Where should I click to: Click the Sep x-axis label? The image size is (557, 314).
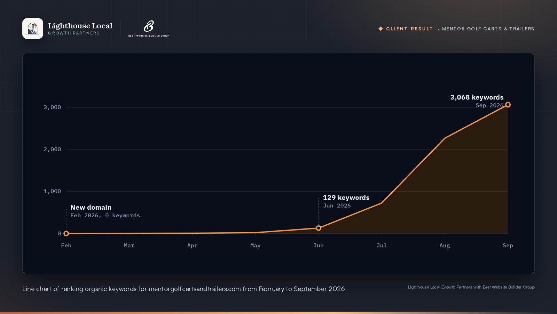coord(508,245)
